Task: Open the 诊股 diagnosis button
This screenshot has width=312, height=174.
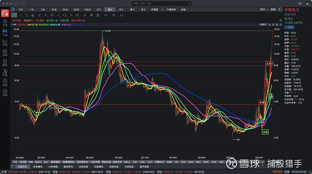Action: click(183, 9)
